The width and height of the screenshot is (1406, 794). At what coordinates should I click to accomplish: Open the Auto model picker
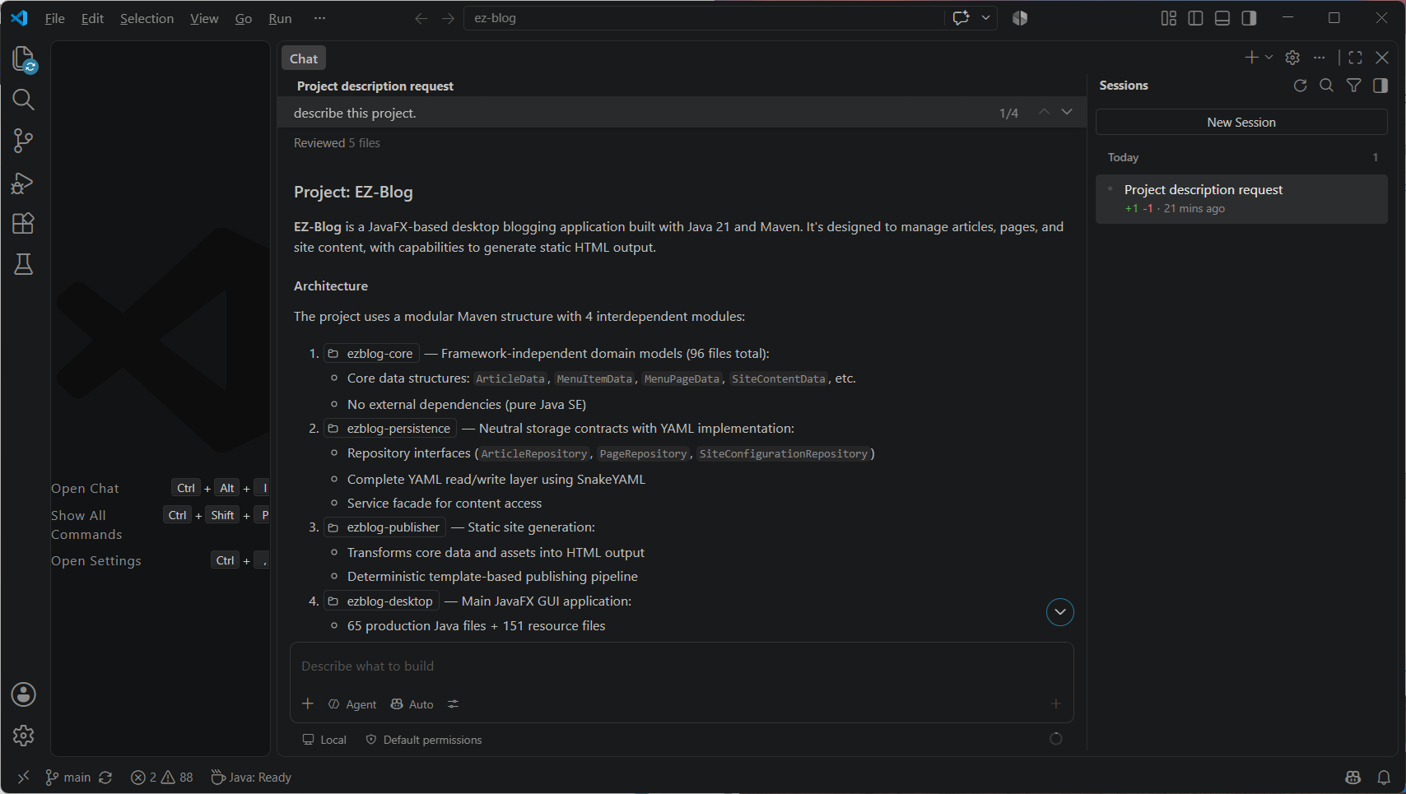pyautogui.click(x=412, y=704)
